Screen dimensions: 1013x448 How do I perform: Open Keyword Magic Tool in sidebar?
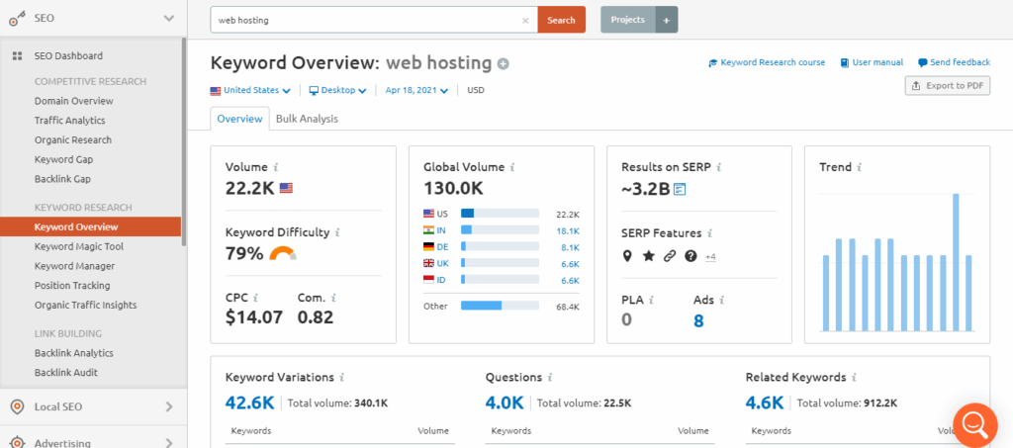tap(79, 246)
